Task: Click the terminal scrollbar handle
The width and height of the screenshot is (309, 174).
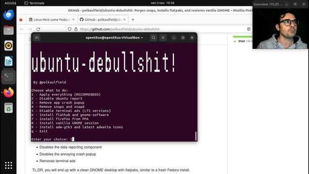Action: (x=196, y=136)
